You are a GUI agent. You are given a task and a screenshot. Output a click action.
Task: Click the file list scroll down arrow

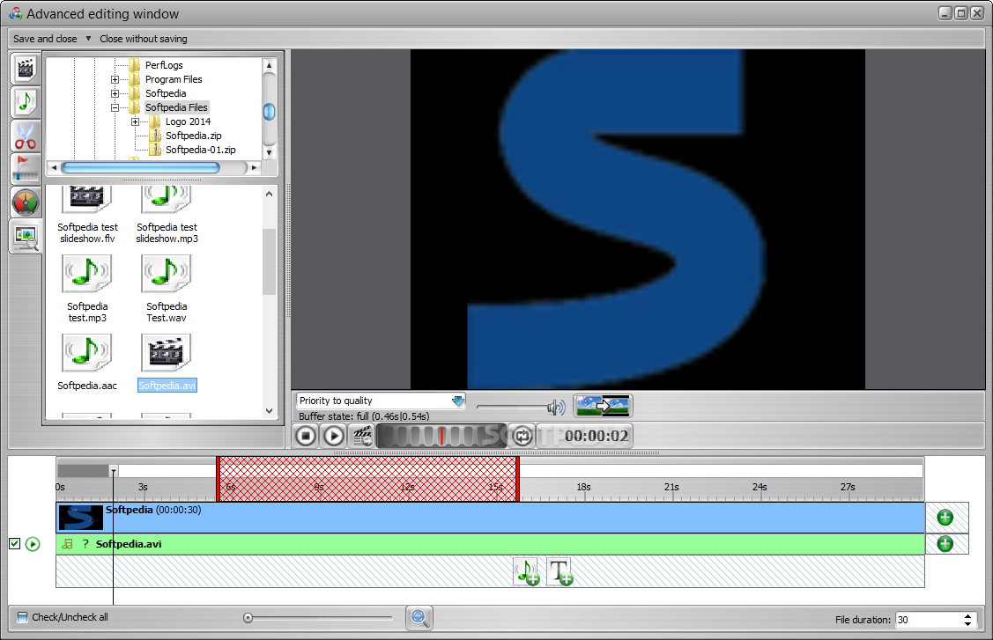(269, 411)
